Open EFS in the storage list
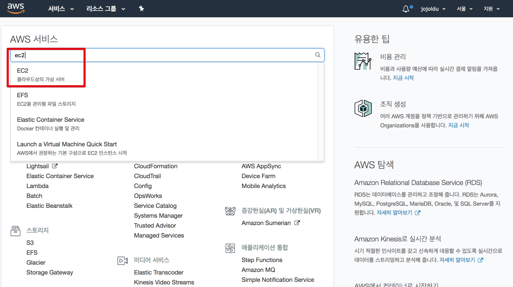Image resolution: width=513 pixels, height=287 pixels. (x=32, y=253)
